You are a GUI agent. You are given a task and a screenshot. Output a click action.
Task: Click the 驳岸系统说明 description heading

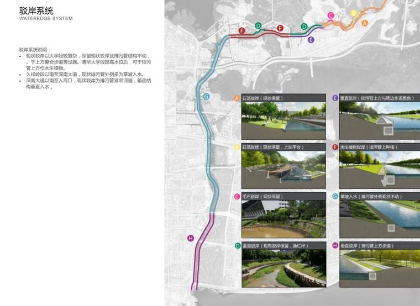click(x=34, y=50)
